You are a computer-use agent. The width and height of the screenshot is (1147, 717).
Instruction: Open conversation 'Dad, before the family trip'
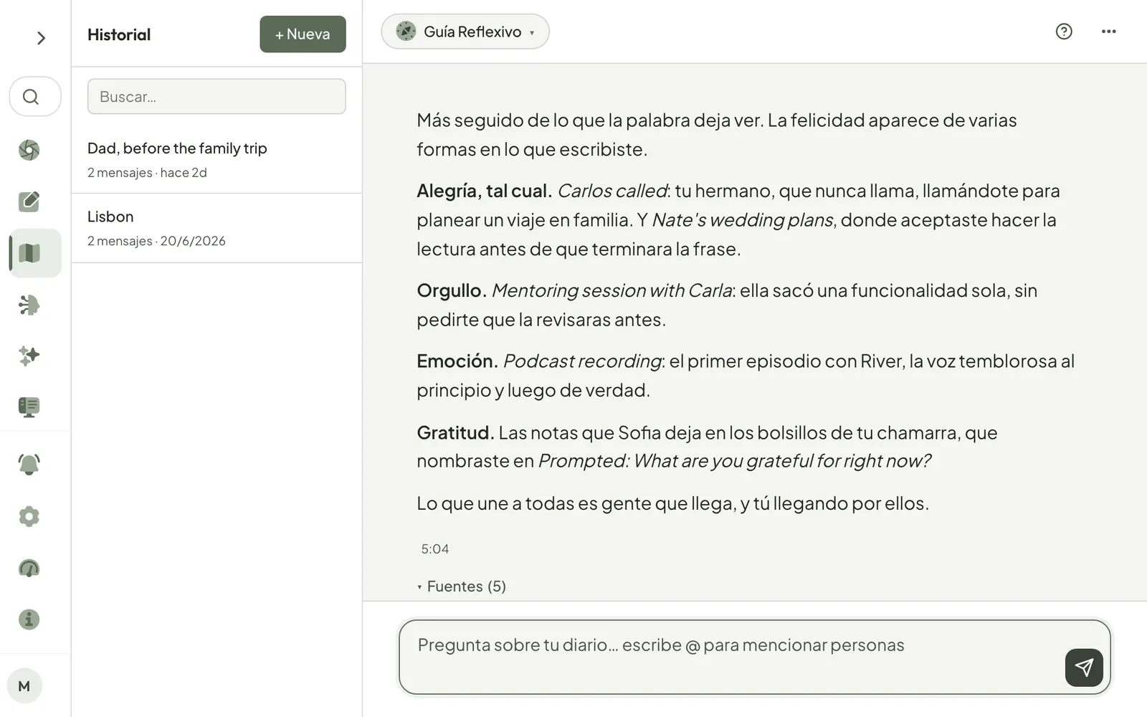[x=216, y=159]
